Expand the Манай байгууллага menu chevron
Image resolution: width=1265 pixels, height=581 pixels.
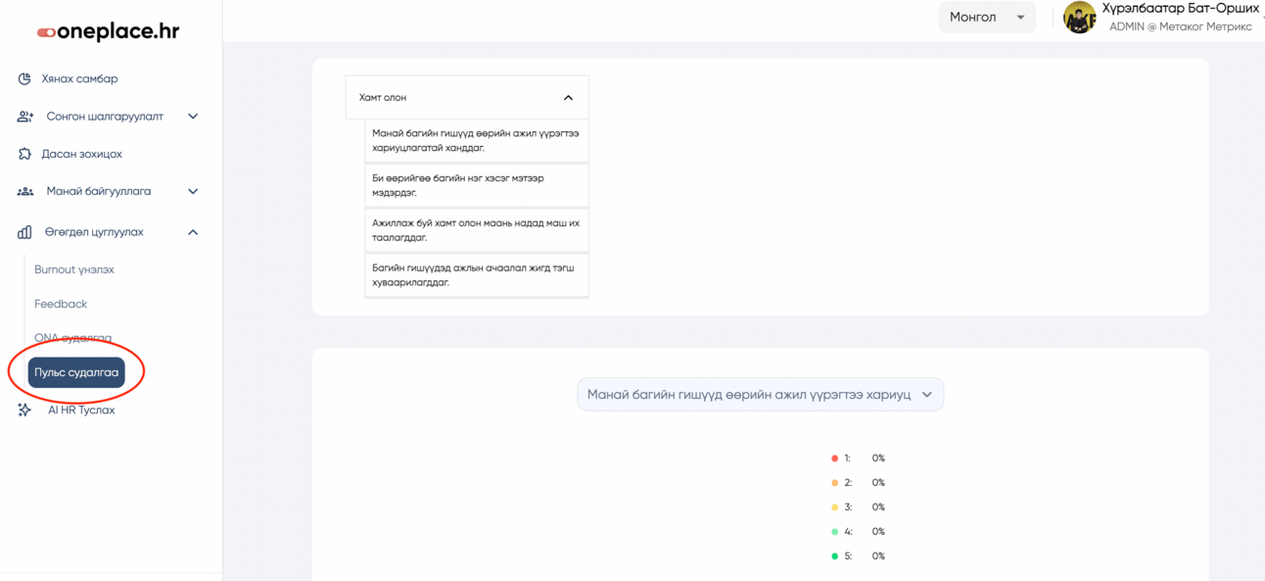click(x=193, y=192)
